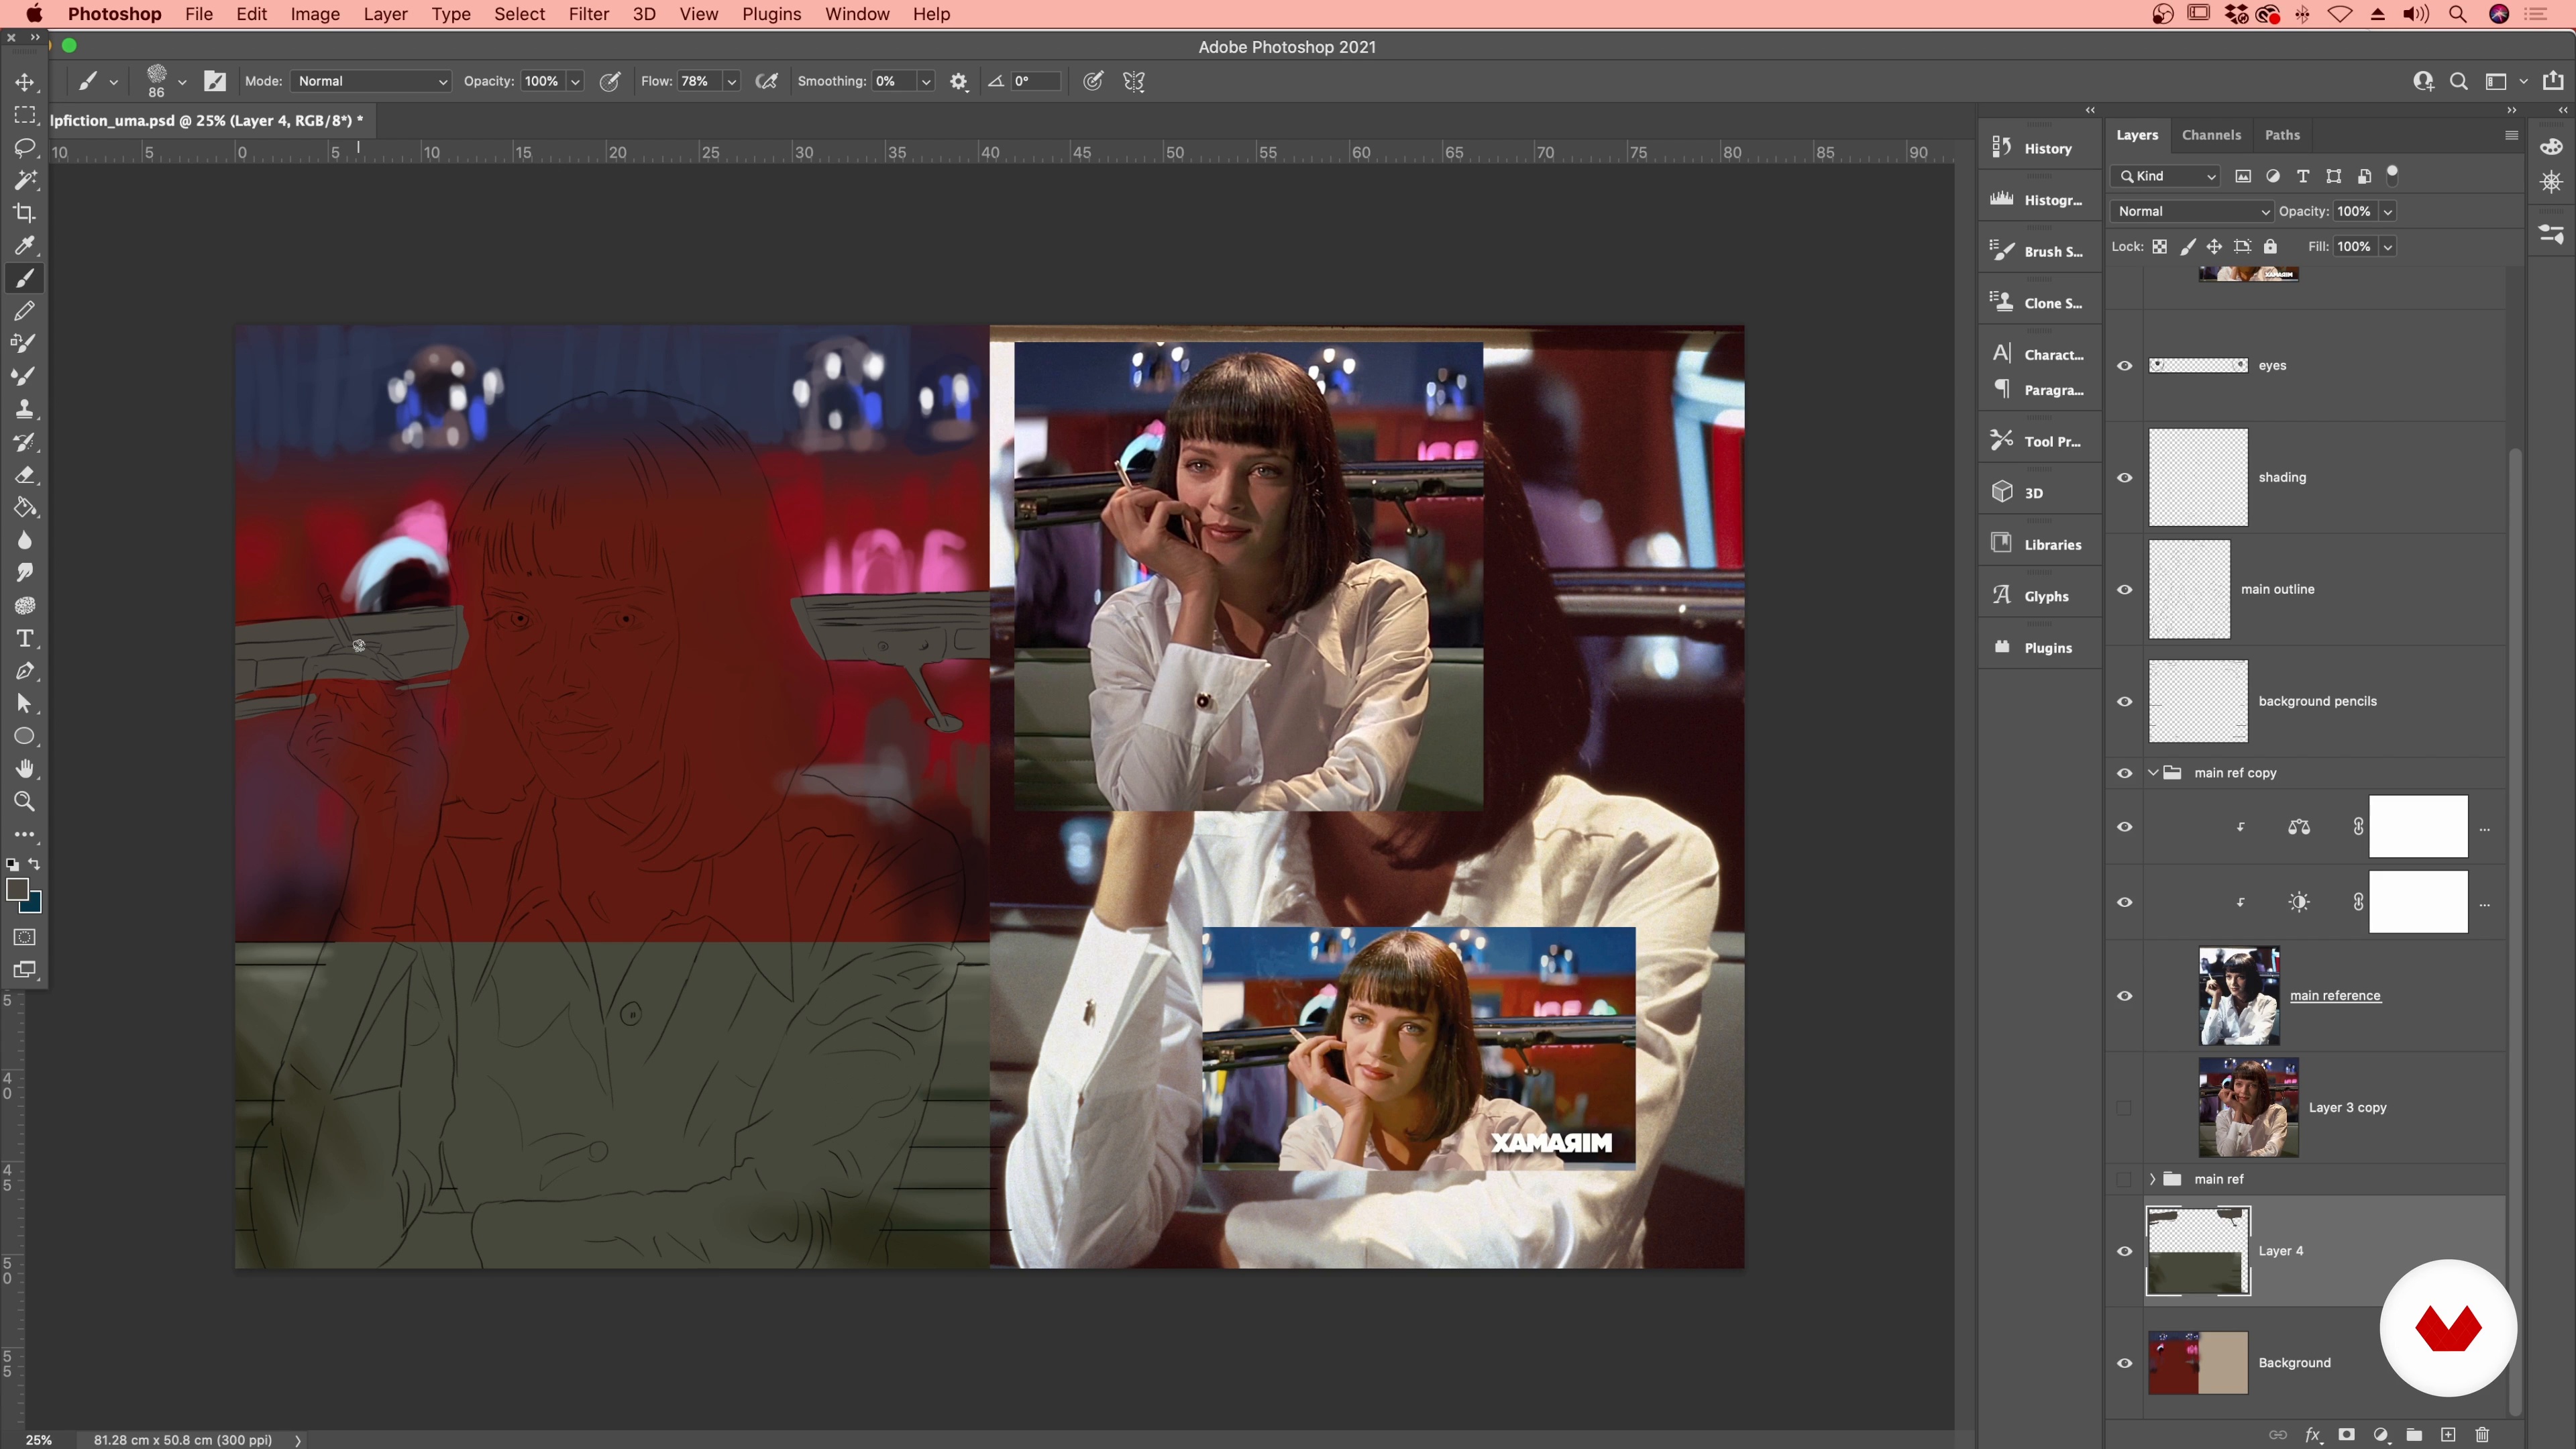Switch to the Paths tab
The height and width of the screenshot is (1449, 2576).
pyautogui.click(x=2282, y=135)
